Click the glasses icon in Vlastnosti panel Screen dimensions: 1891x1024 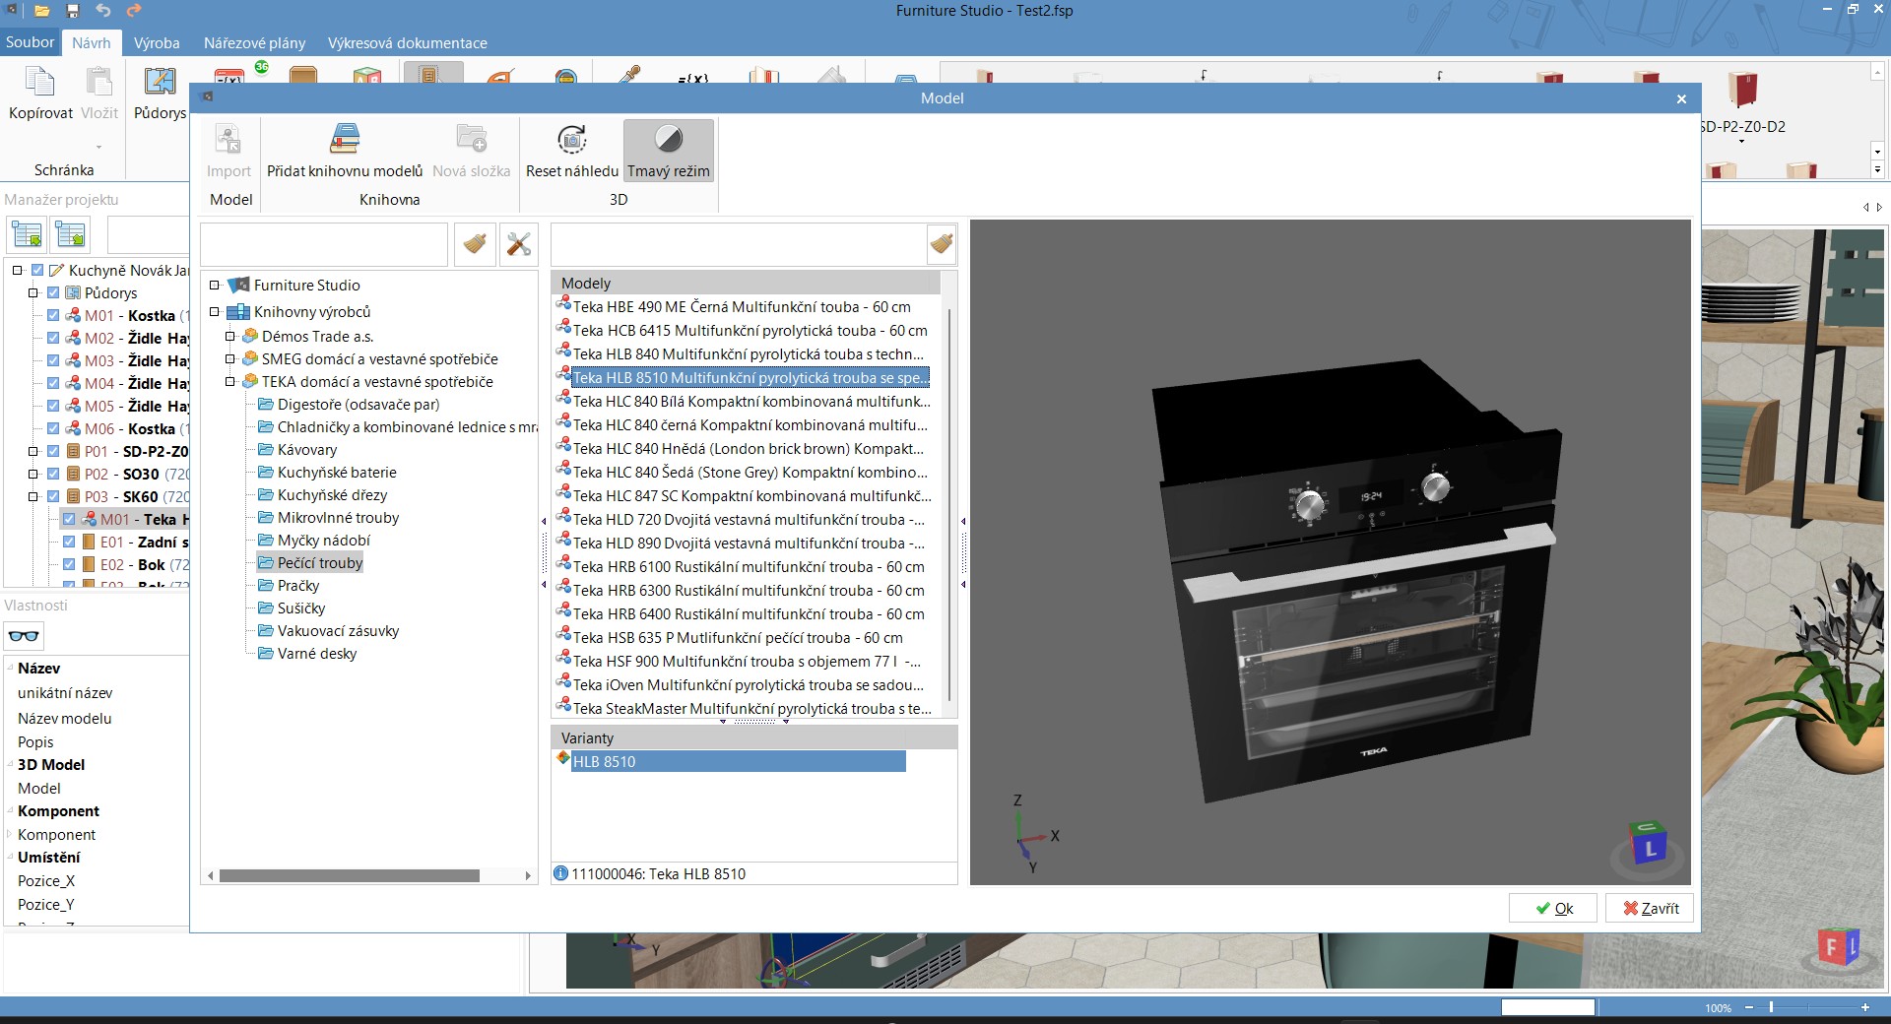(24, 636)
